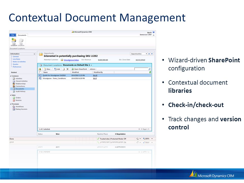The image size is (244, 183).
Task: Collapse the Sales section in the navigation
Action: 11,95
